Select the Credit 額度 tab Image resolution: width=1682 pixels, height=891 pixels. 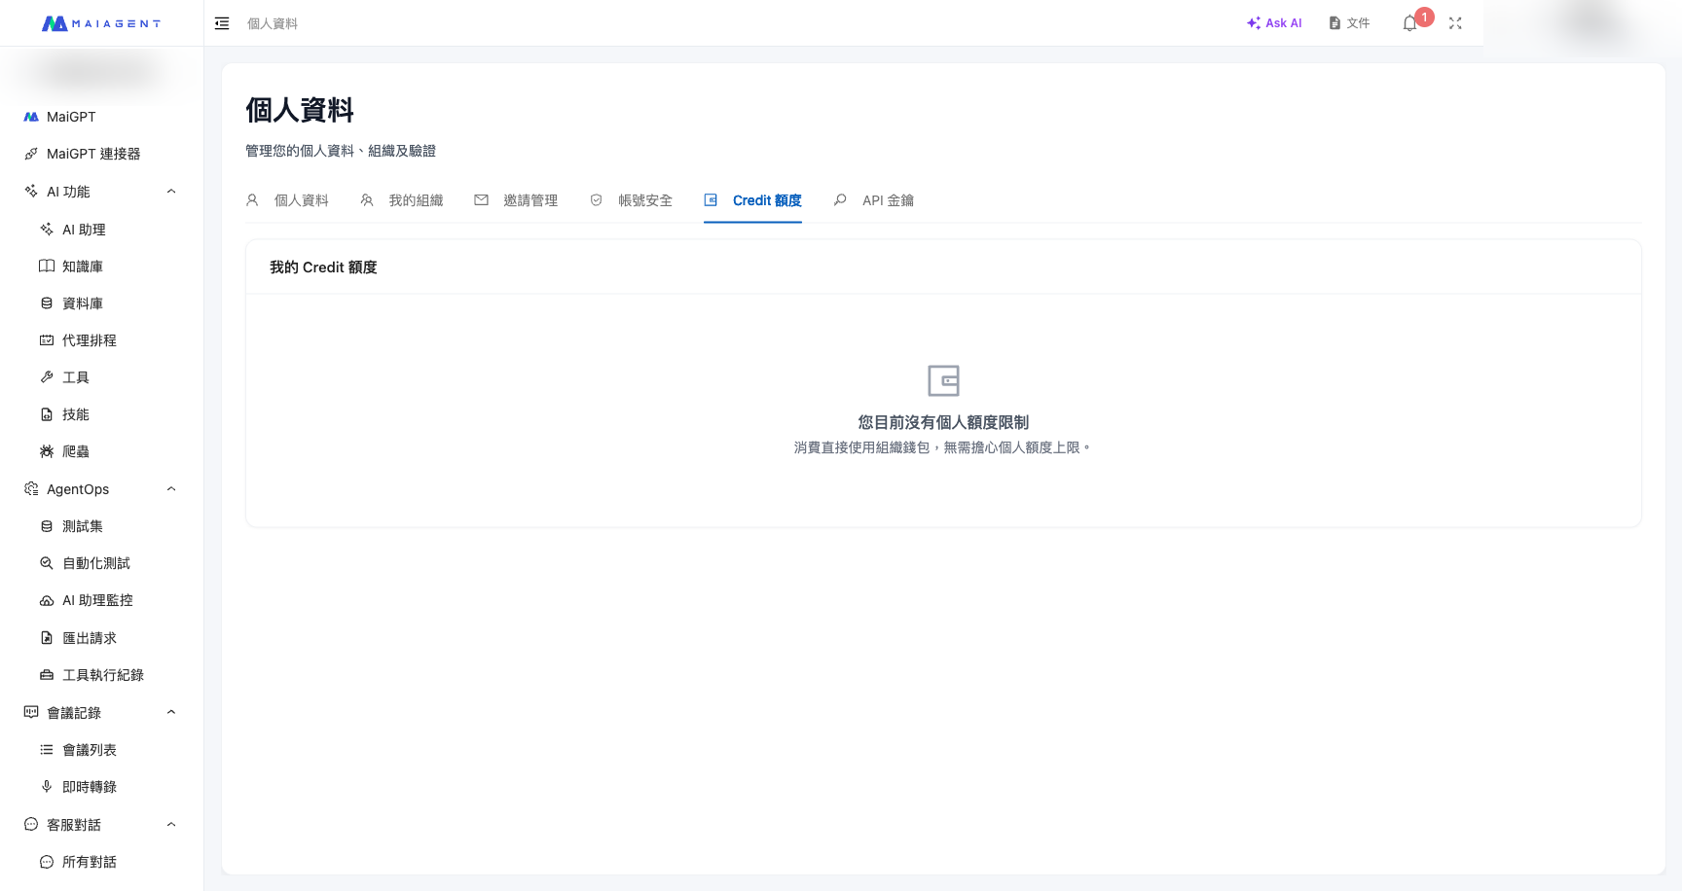753,200
